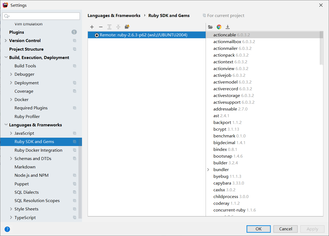The image size is (329, 236).
Task: Click the Chrome browser icon in gems toolbar
Action: coord(219,27)
